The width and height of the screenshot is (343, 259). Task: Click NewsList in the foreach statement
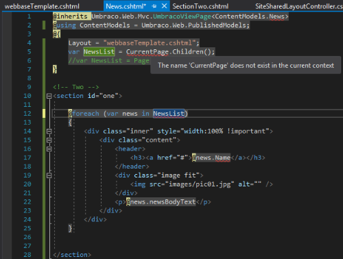(169, 114)
